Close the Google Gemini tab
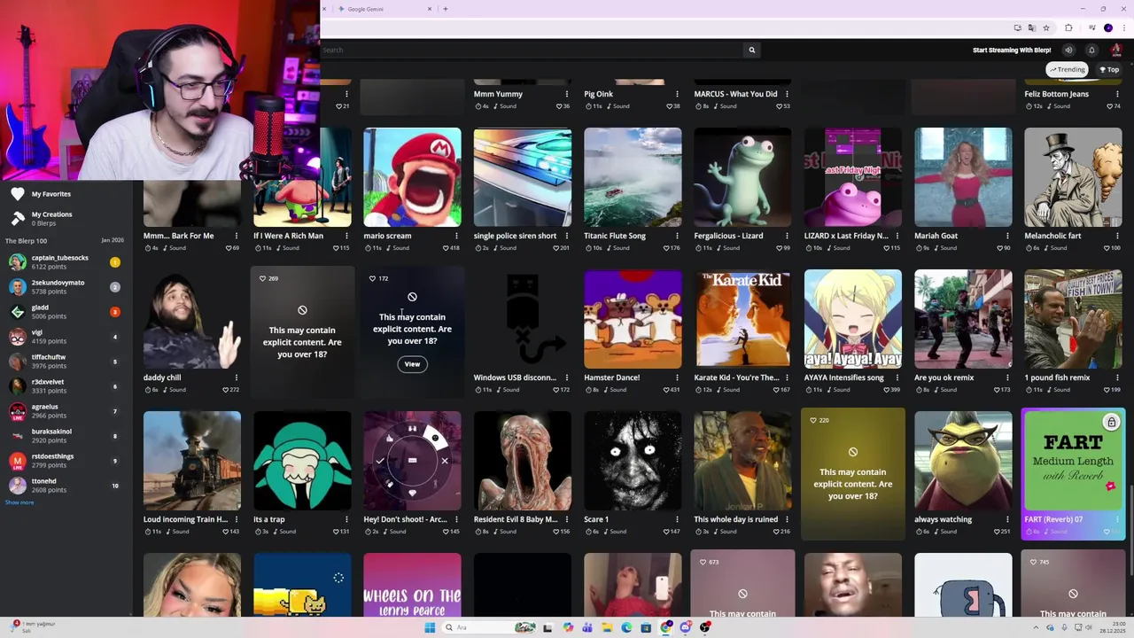This screenshot has width=1134, height=638. (x=430, y=9)
